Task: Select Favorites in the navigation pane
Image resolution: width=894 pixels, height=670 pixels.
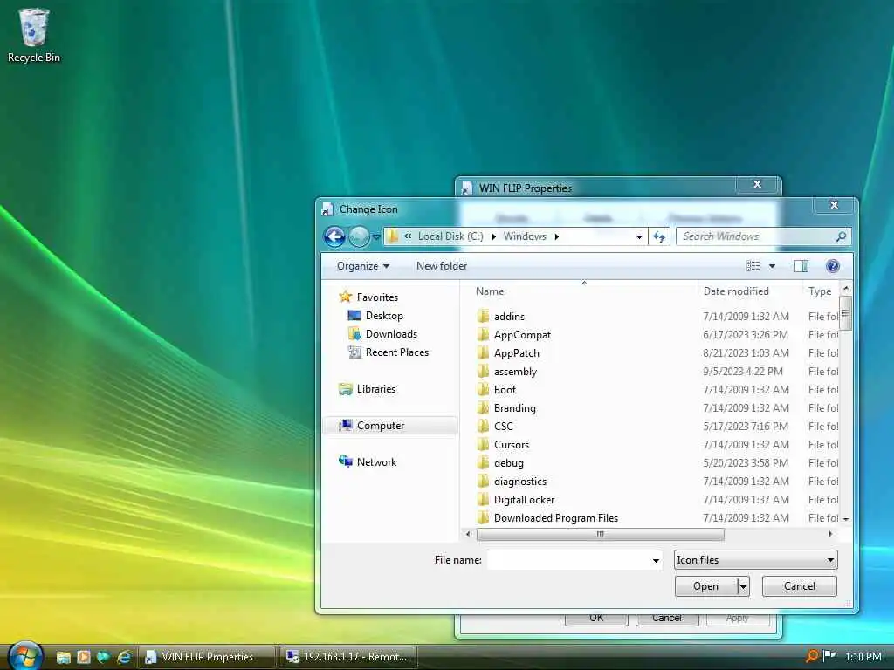Action: pos(377,297)
